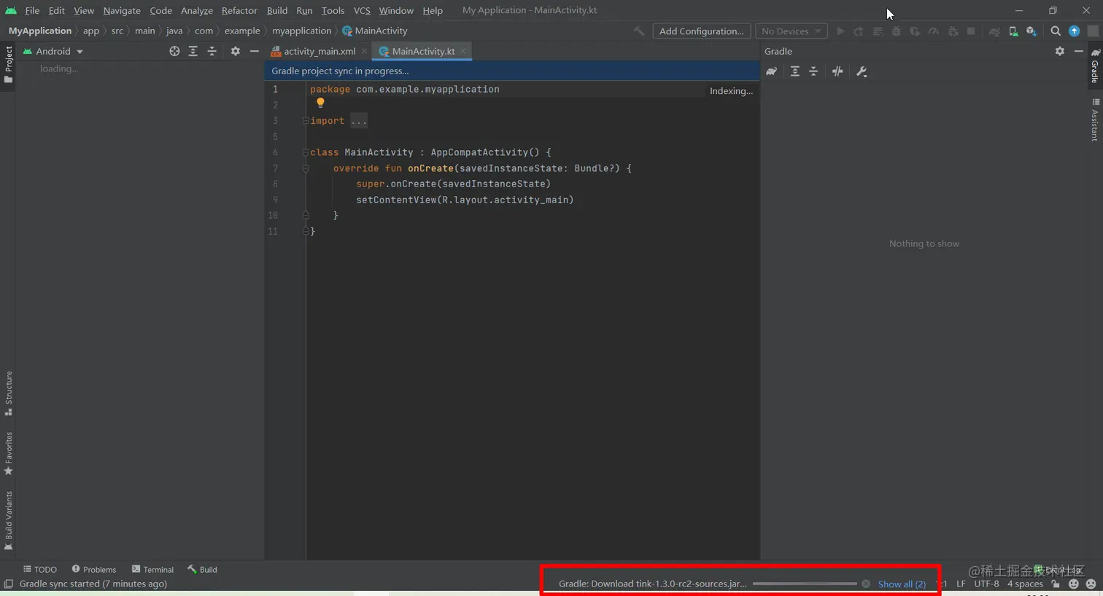
Task: Open the Build Variants side tool window
Action: tap(8, 520)
